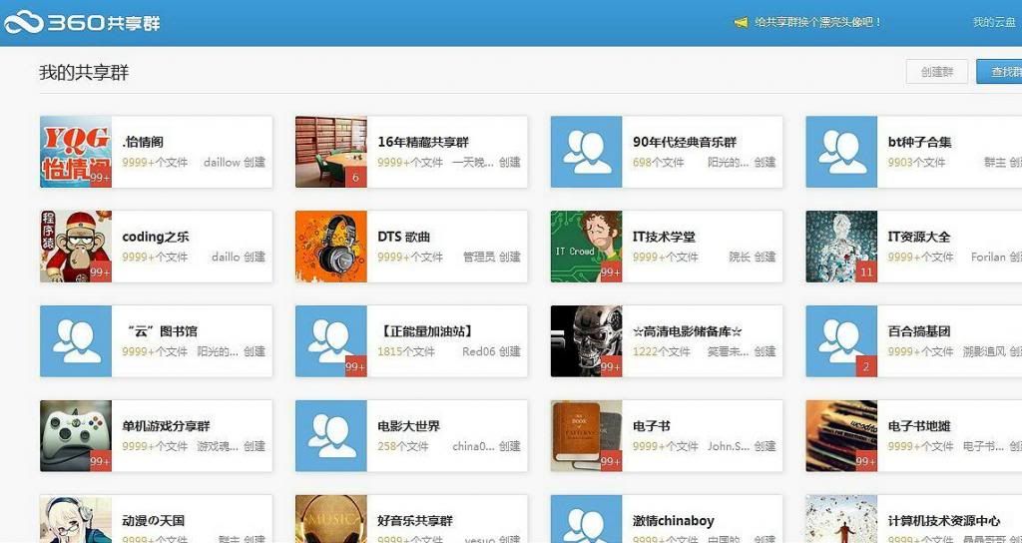Open the coding之乐 monkey avatar
Viewport: 1022px width, 543px height.
75,247
